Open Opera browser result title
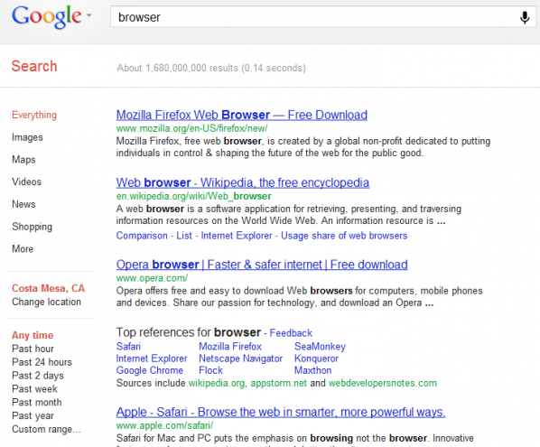This screenshot has height=447, width=540. tap(262, 265)
